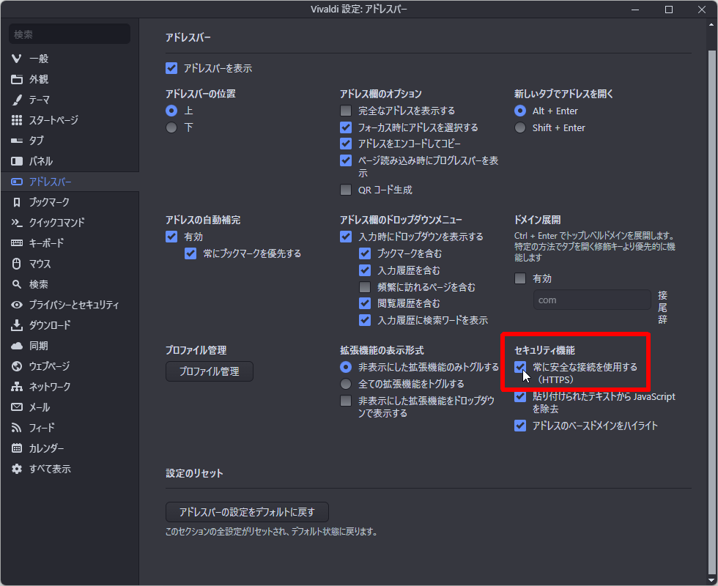
Task: Open キーボード settings
Action: click(42, 242)
